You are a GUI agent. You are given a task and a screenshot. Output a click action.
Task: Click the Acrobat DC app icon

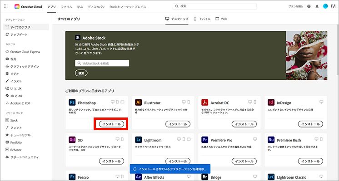point(205,102)
